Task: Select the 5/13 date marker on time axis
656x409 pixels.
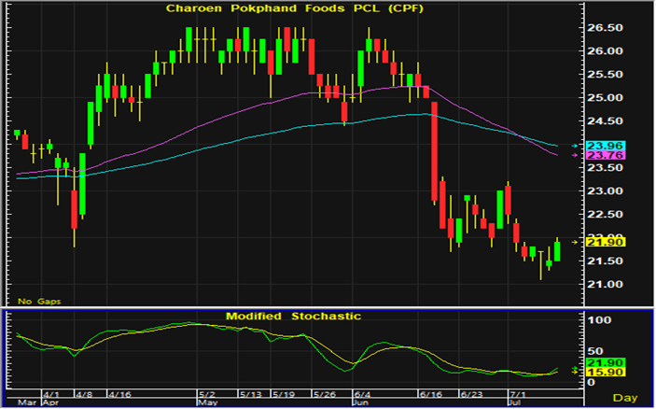Action: pyautogui.click(x=250, y=394)
